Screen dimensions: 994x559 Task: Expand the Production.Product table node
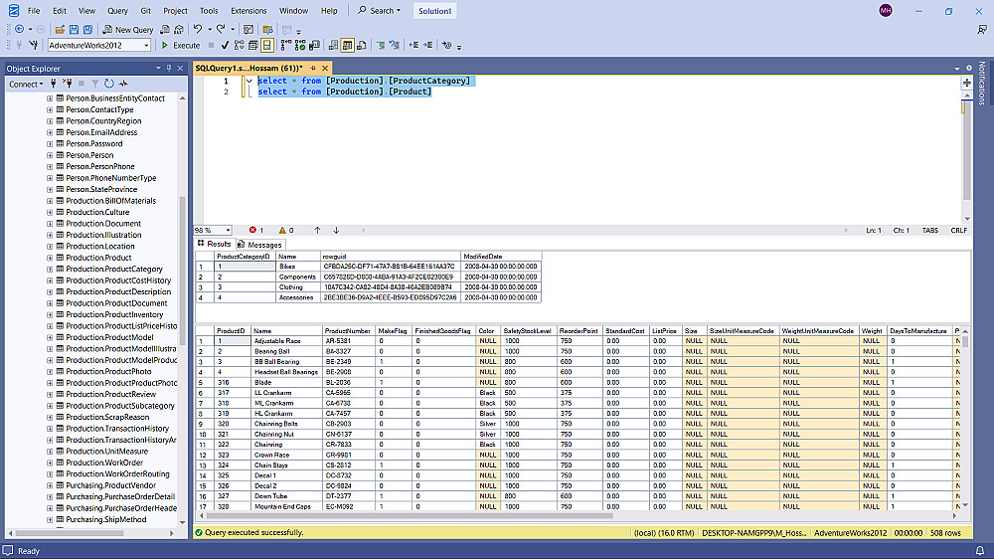(x=50, y=258)
